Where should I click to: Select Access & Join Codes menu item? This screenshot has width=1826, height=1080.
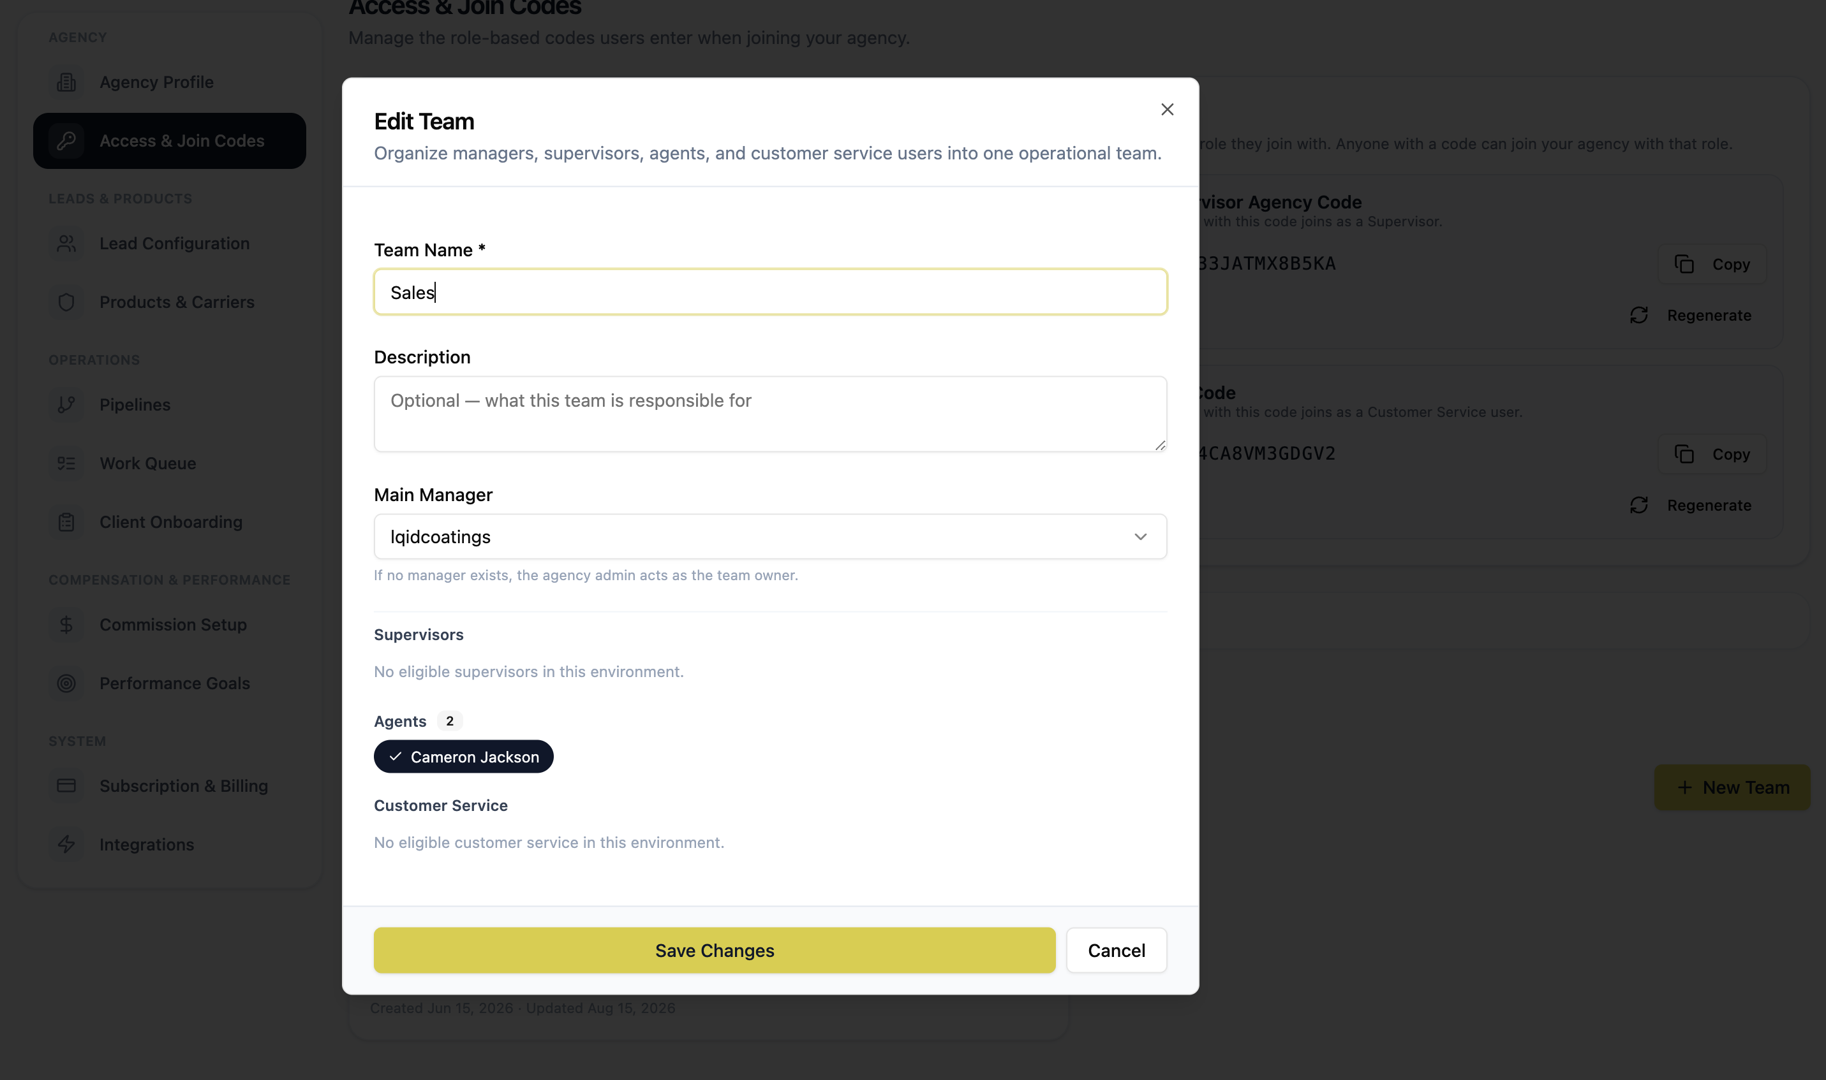(x=169, y=140)
